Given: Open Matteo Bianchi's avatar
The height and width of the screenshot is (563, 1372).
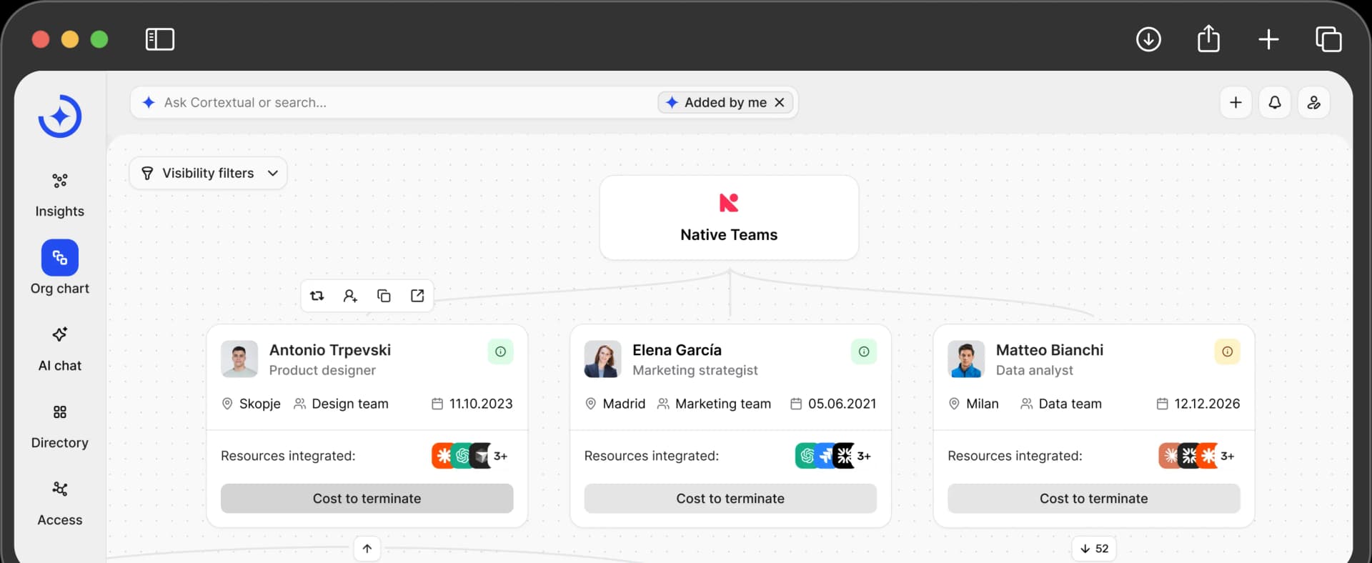Looking at the screenshot, I should click(966, 359).
